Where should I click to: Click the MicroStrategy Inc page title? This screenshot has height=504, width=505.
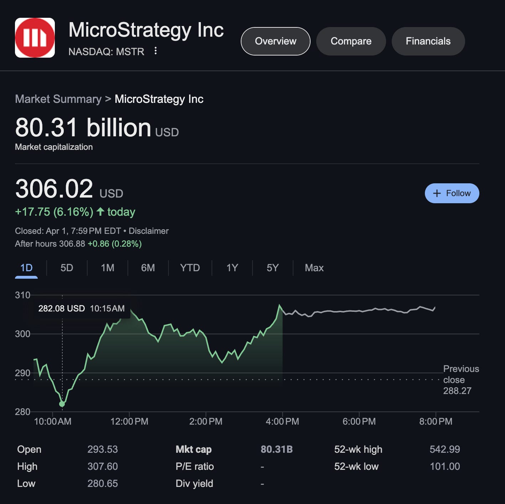pos(146,30)
